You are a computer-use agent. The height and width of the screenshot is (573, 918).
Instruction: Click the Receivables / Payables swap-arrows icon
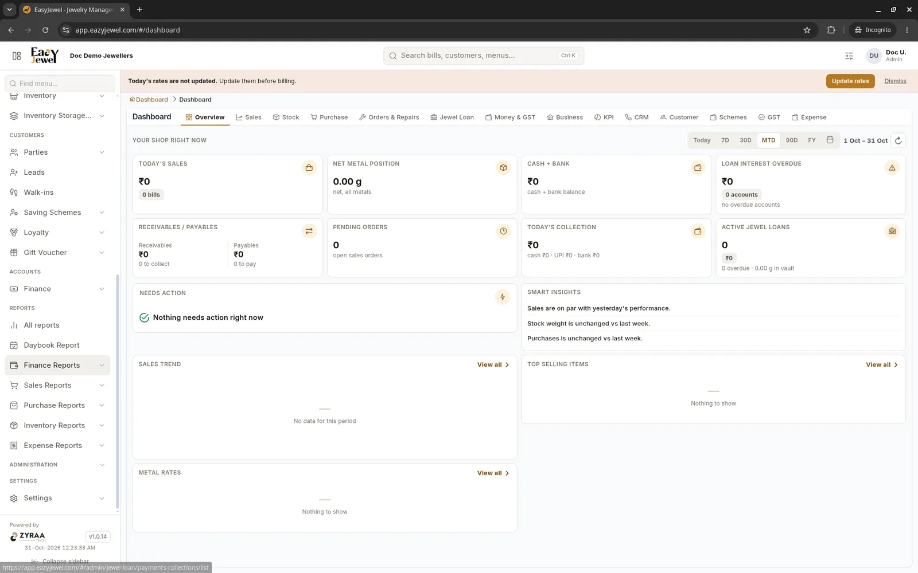[x=309, y=231]
